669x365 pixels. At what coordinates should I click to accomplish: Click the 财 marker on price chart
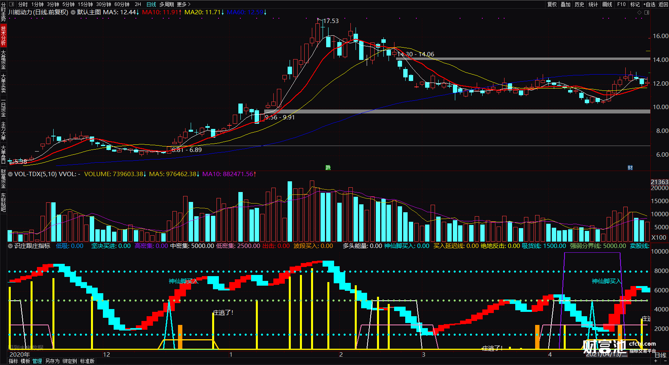[x=630, y=168]
